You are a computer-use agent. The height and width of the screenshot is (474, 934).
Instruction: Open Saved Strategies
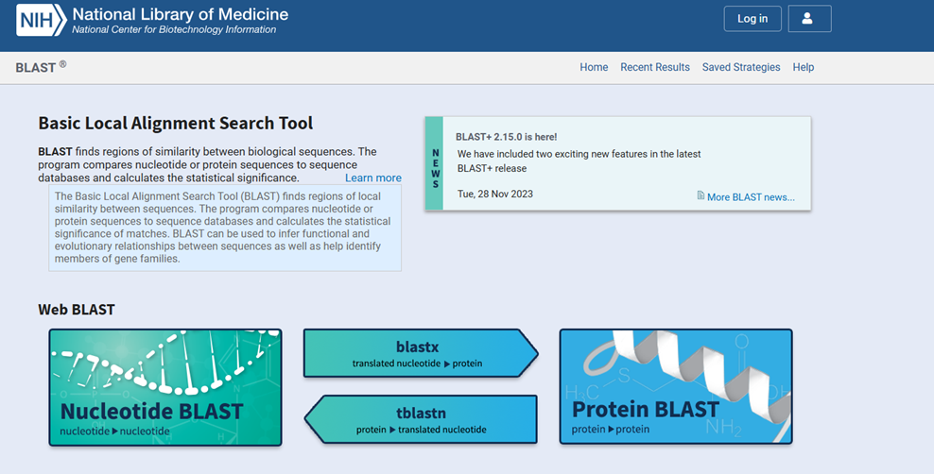coord(741,67)
